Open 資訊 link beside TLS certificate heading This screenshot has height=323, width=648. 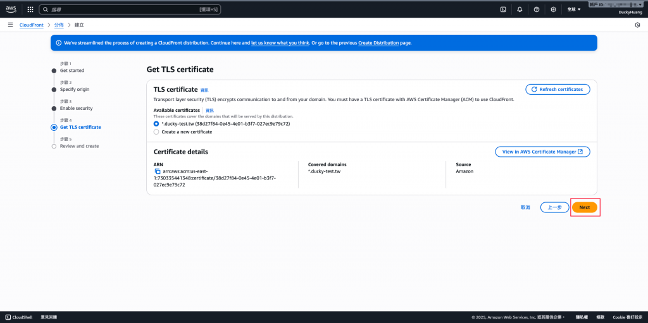tap(204, 90)
